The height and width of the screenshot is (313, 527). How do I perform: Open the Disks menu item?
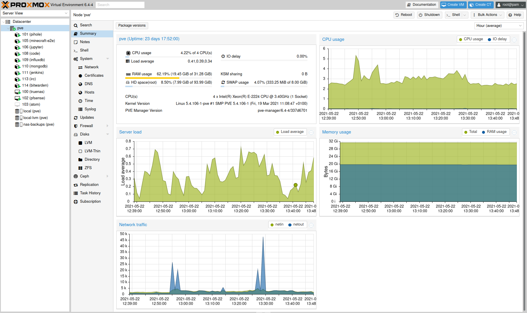point(92,134)
